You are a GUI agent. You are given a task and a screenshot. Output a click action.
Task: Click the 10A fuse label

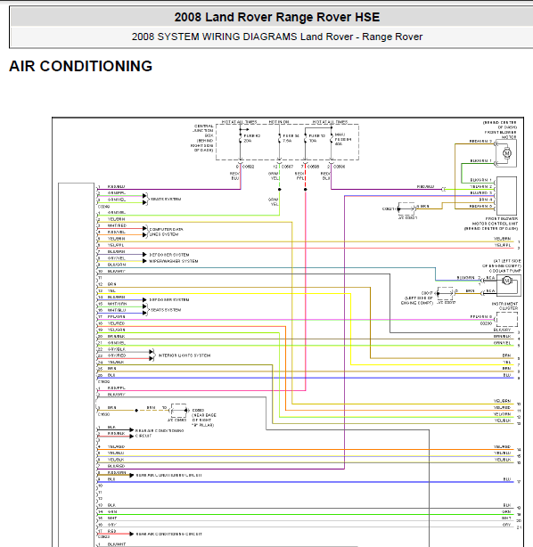click(313, 141)
